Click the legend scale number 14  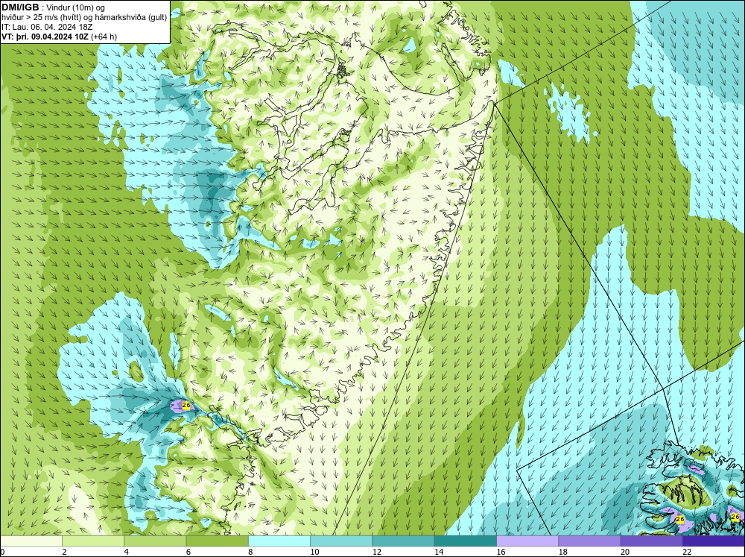coord(439,552)
